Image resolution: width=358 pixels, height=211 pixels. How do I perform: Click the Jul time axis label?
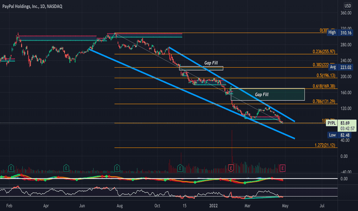pyautogui.click(x=322, y=206)
